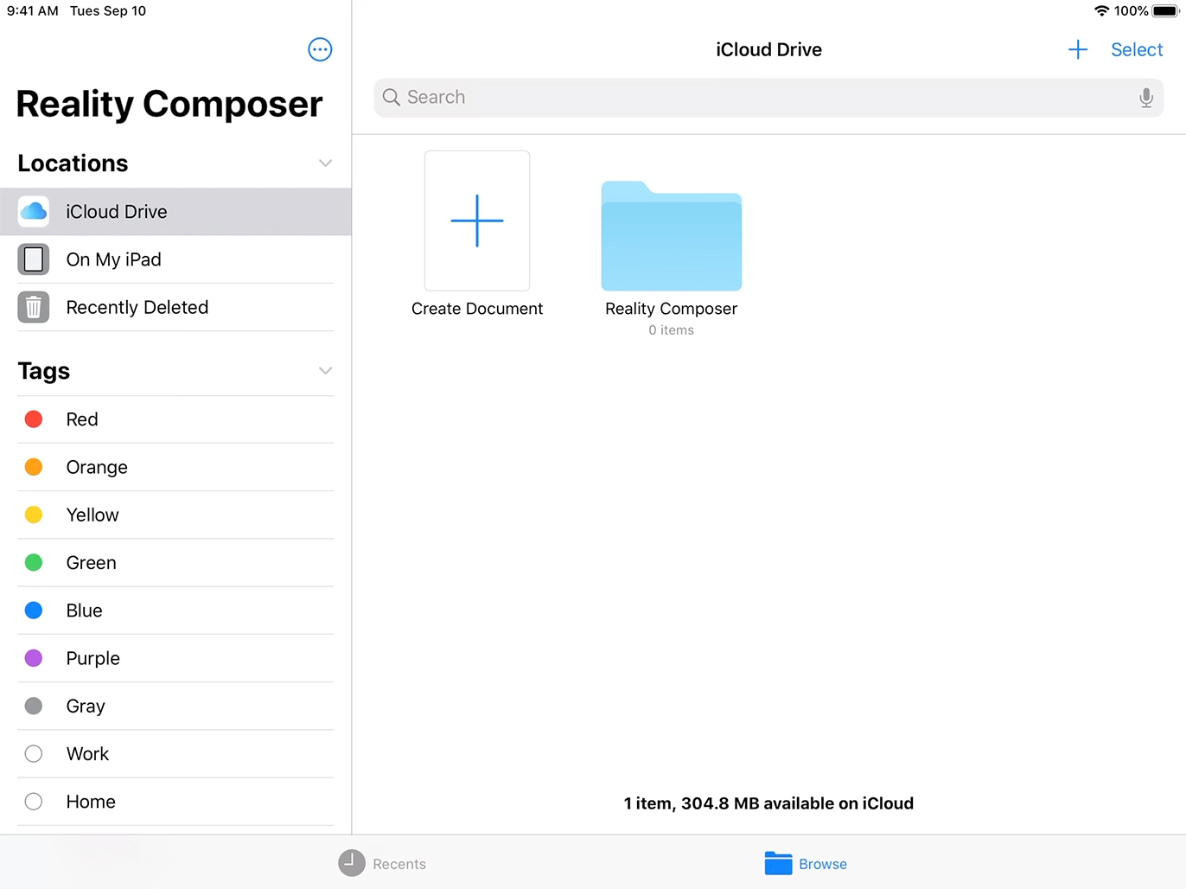Switch to the Browse tab
Image resolution: width=1186 pixels, height=889 pixels.
[x=806, y=863]
